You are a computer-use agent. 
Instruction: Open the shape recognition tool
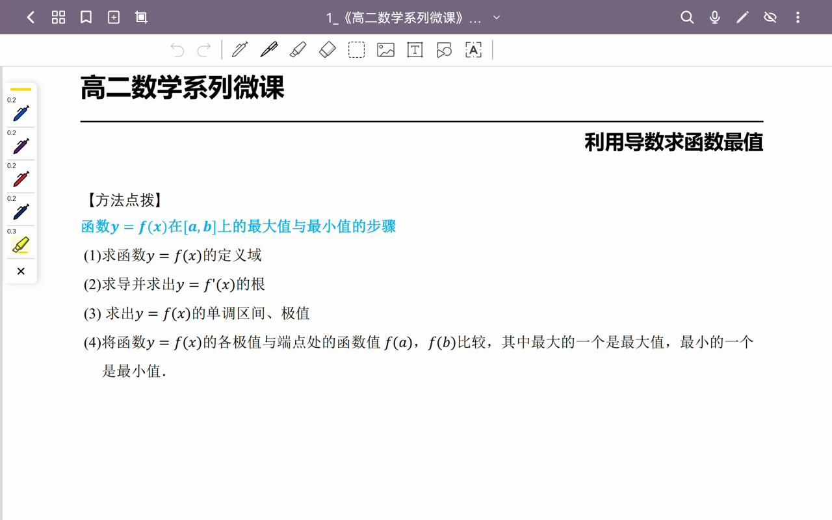444,49
